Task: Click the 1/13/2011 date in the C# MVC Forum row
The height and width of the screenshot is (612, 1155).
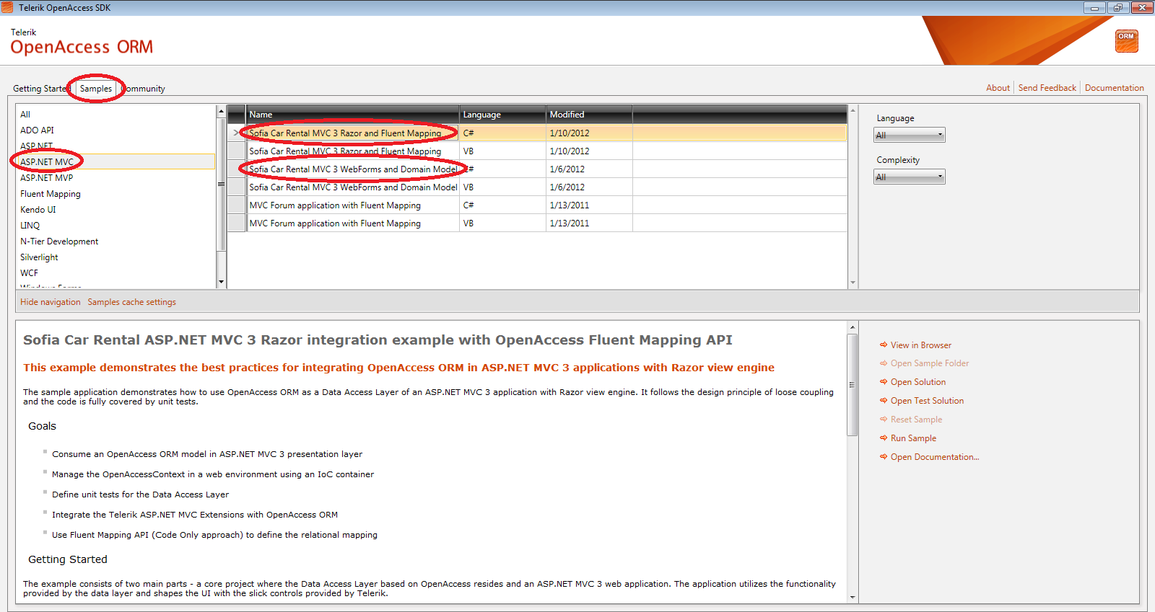Action: coord(589,205)
